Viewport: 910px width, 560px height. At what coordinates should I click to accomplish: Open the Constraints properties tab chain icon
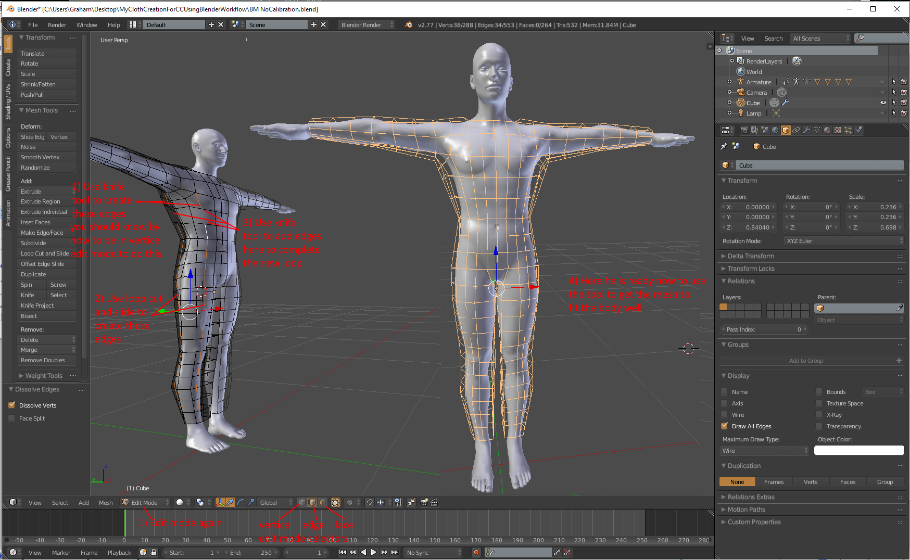tap(796, 130)
